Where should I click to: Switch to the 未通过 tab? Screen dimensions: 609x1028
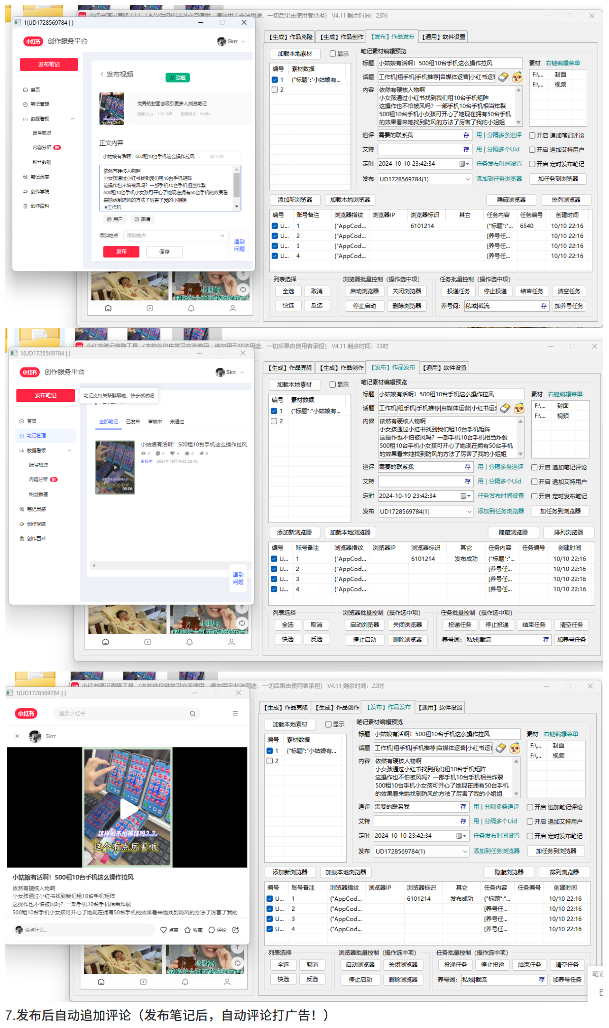pos(177,421)
